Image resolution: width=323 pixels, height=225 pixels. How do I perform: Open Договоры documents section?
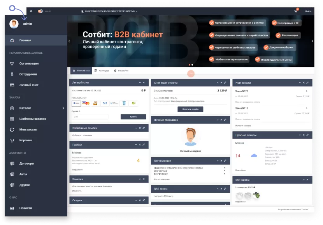coord(27,163)
